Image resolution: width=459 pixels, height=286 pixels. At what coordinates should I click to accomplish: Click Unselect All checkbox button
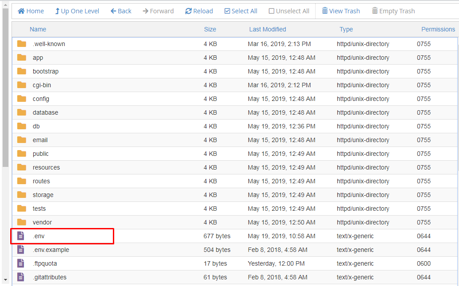[289, 11]
